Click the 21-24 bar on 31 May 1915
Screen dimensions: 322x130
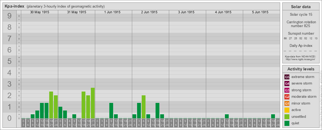coord(93,103)
